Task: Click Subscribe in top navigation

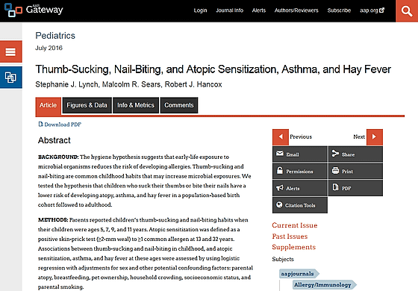Action: (339, 10)
